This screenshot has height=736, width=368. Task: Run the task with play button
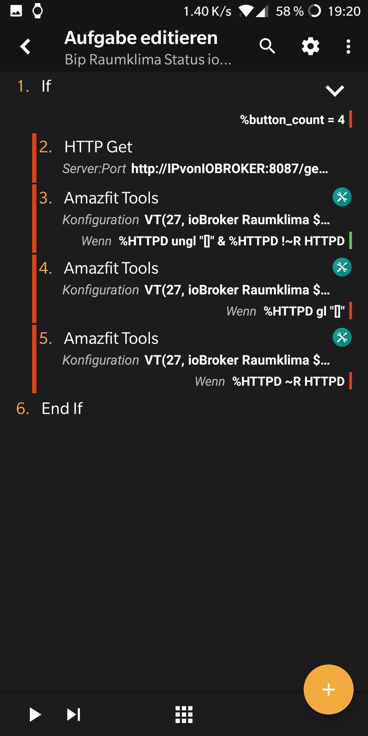[x=35, y=715]
